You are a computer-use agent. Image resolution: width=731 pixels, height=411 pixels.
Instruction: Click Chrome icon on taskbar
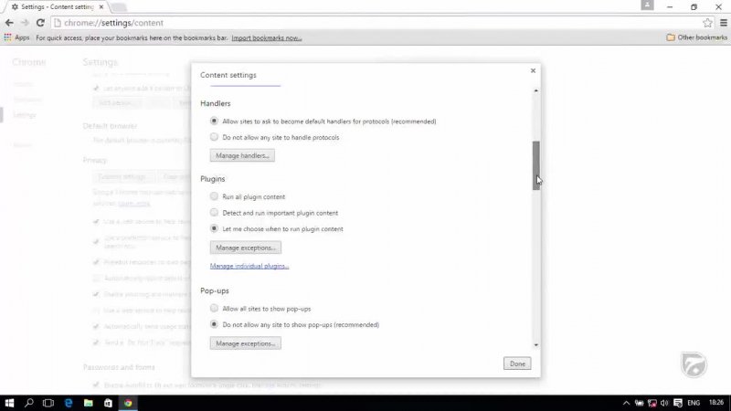128,403
